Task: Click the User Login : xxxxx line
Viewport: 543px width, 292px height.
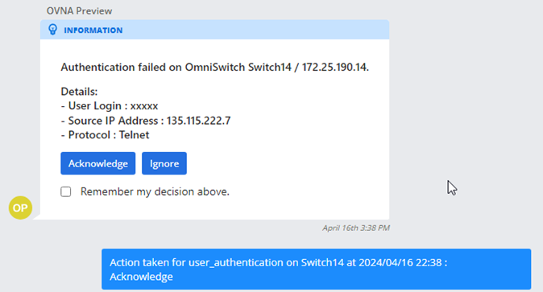Action: pos(110,106)
